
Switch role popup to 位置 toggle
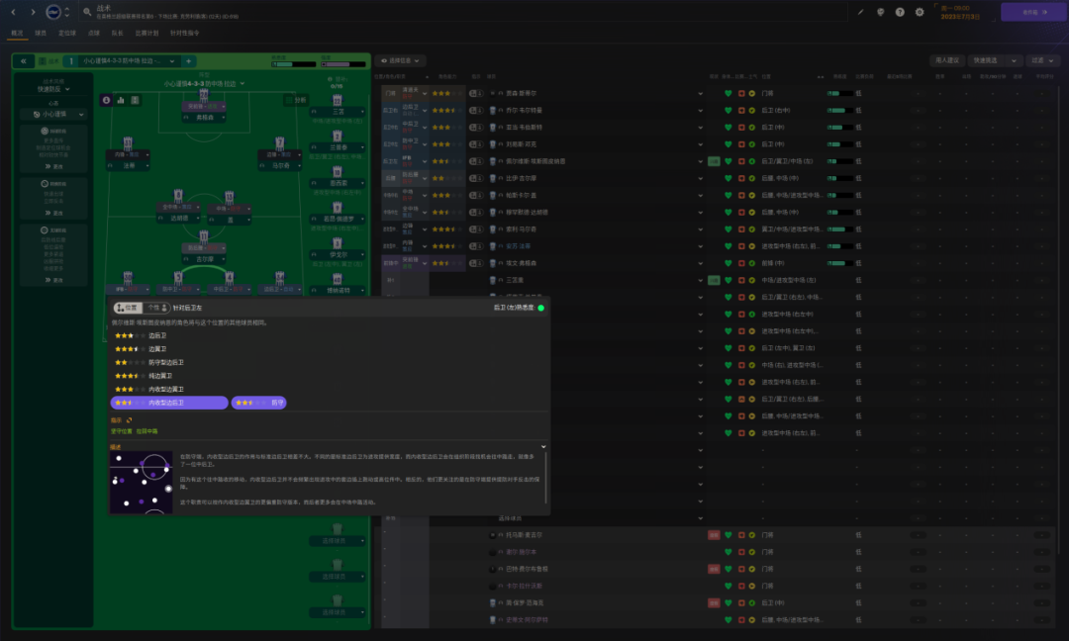click(x=127, y=308)
